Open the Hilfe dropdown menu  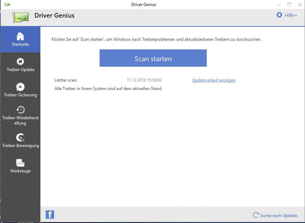point(291,15)
